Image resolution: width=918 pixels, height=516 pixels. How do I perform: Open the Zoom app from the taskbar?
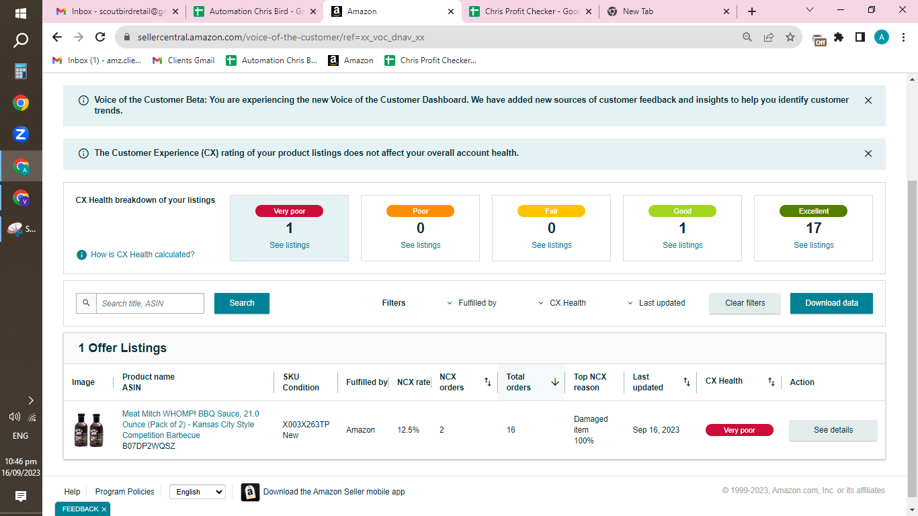coord(21,134)
